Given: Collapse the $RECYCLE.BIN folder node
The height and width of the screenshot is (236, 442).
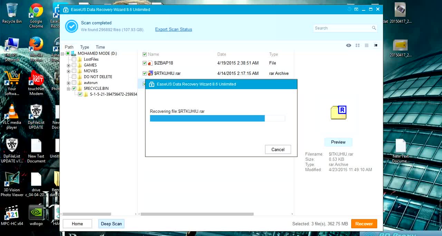Looking at the screenshot, I should 68,89.
